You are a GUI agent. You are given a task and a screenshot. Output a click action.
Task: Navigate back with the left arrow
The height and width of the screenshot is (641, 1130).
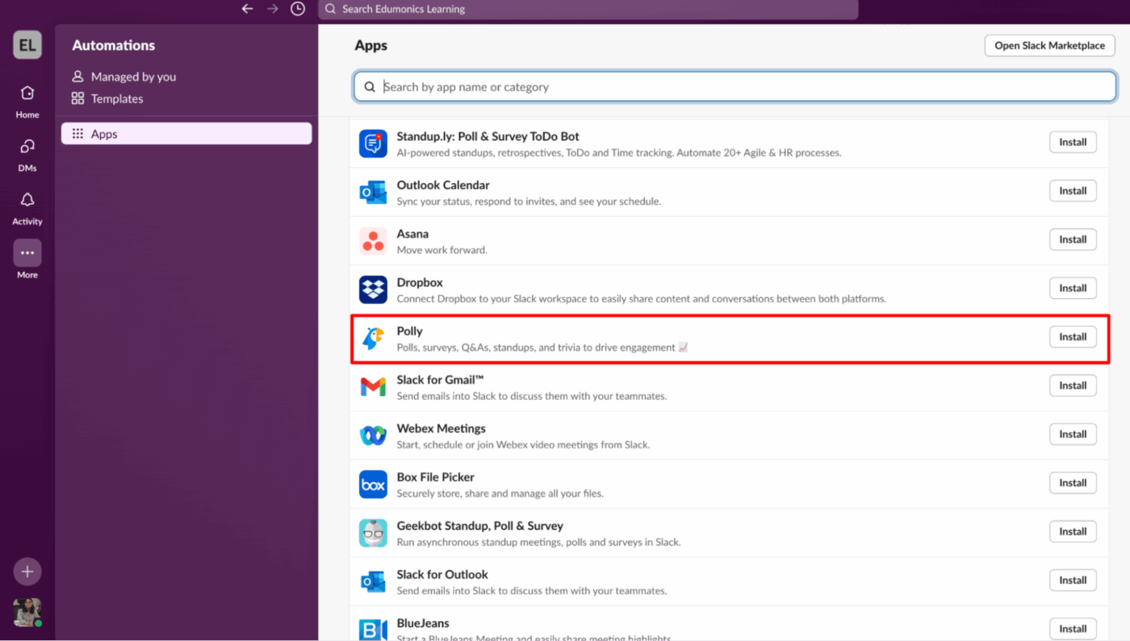point(248,9)
